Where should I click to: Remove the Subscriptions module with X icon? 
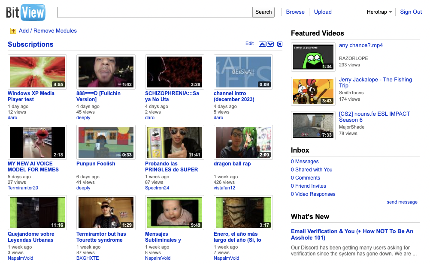click(x=280, y=44)
